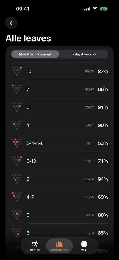This screenshot has height=260, width=119.
Task: Open the Statistieken bar chart tab
Action: [x=59, y=246]
